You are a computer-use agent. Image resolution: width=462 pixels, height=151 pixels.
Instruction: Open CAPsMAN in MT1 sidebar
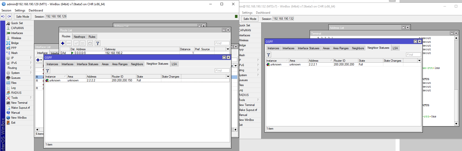click(17, 28)
